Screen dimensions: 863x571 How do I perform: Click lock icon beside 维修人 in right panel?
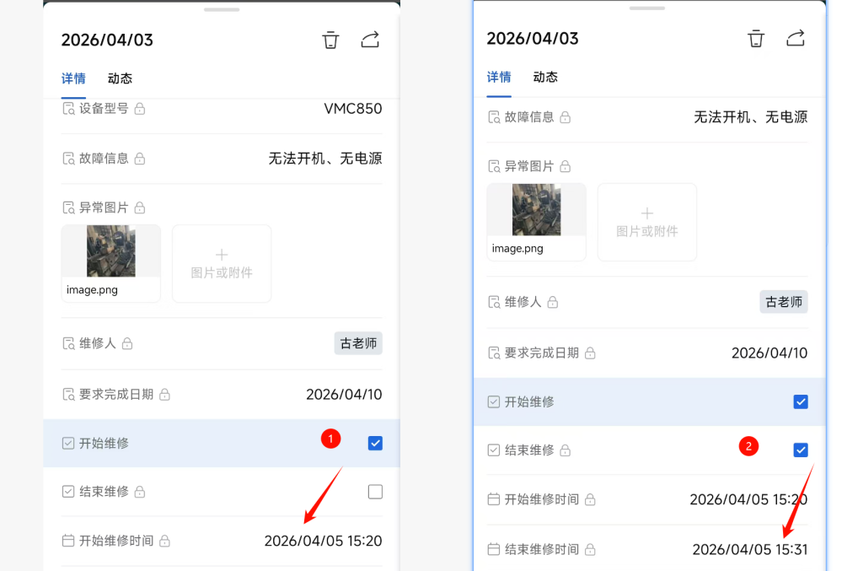(553, 302)
